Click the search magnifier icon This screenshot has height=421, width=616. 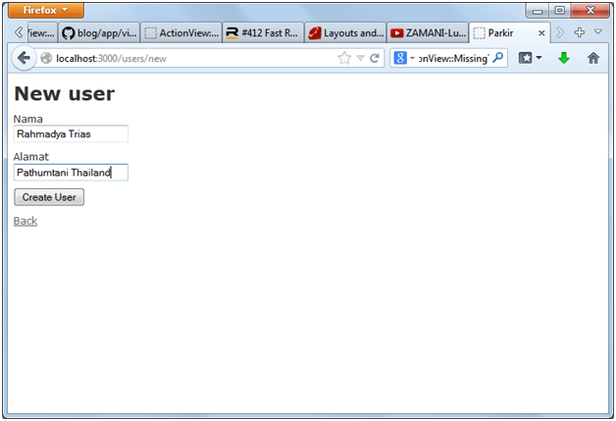(498, 58)
